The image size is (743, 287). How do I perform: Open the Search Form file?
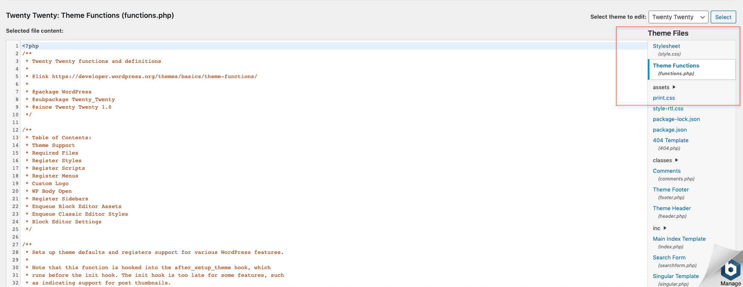[669, 258]
